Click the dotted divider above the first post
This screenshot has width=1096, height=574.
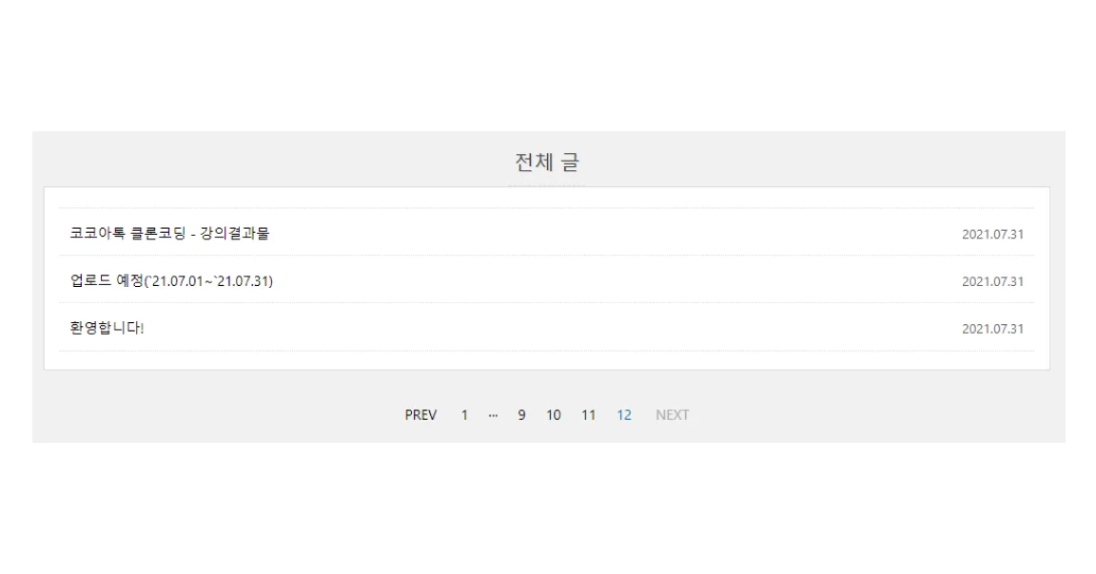point(546,208)
